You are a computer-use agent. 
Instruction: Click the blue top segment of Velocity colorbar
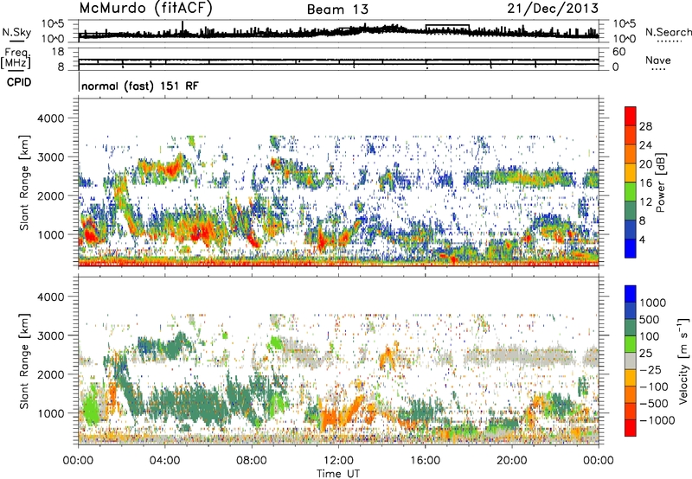click(631, 294)
